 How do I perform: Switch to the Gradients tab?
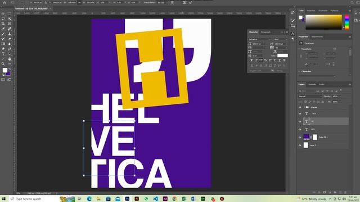(x=323, y=11)
